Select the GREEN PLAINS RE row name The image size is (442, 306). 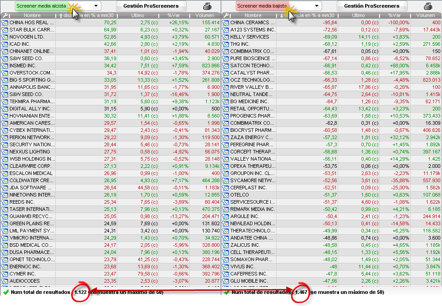[32, 223]
